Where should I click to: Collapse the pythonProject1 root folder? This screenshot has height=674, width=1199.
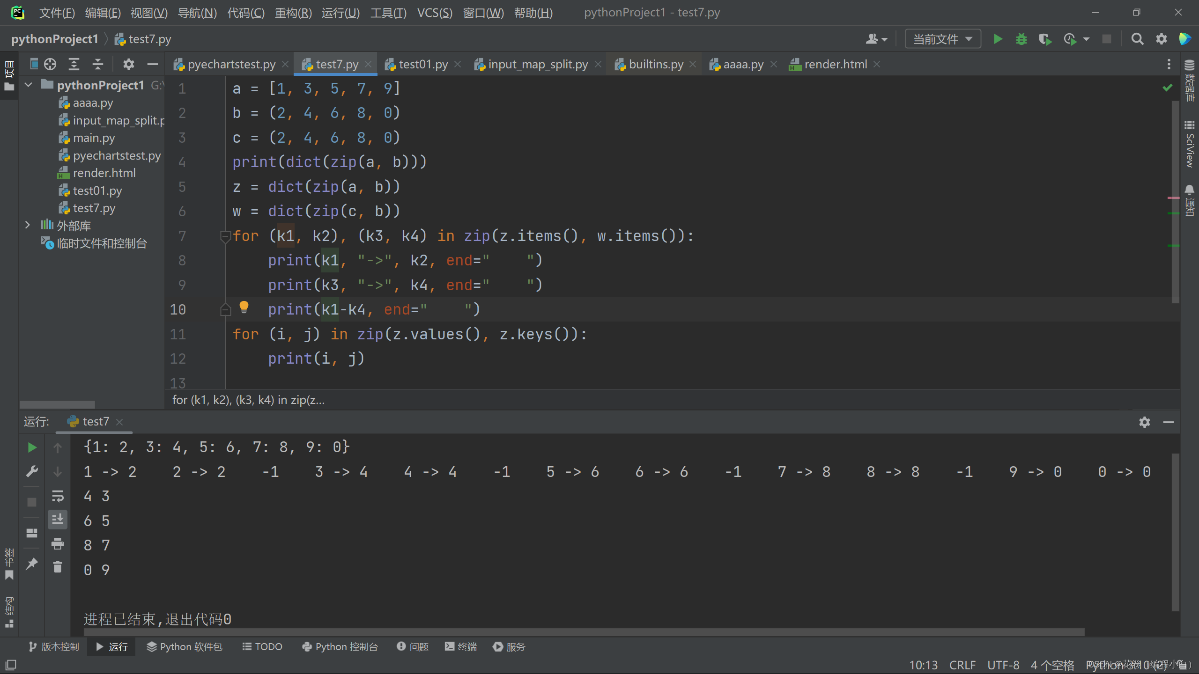[x=29, y=85]
